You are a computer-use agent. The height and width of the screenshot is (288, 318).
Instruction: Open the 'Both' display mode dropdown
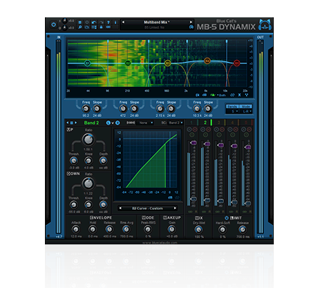pyautogui.click(x=221, y=95)
